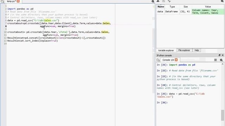Click the ResultConcat.sort_index line
The width and height of the screenshot is (225, 126).
(32, 41)
